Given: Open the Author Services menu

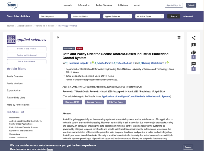Looking at the screenshot, I should [x=104, y=5].
